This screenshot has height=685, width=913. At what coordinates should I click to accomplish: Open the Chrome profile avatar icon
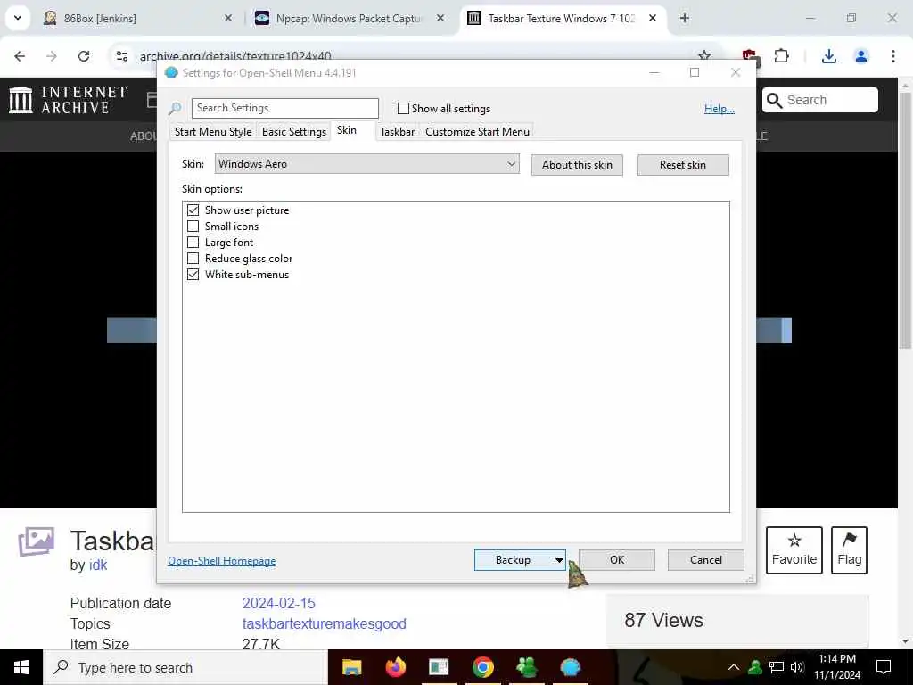860,56
